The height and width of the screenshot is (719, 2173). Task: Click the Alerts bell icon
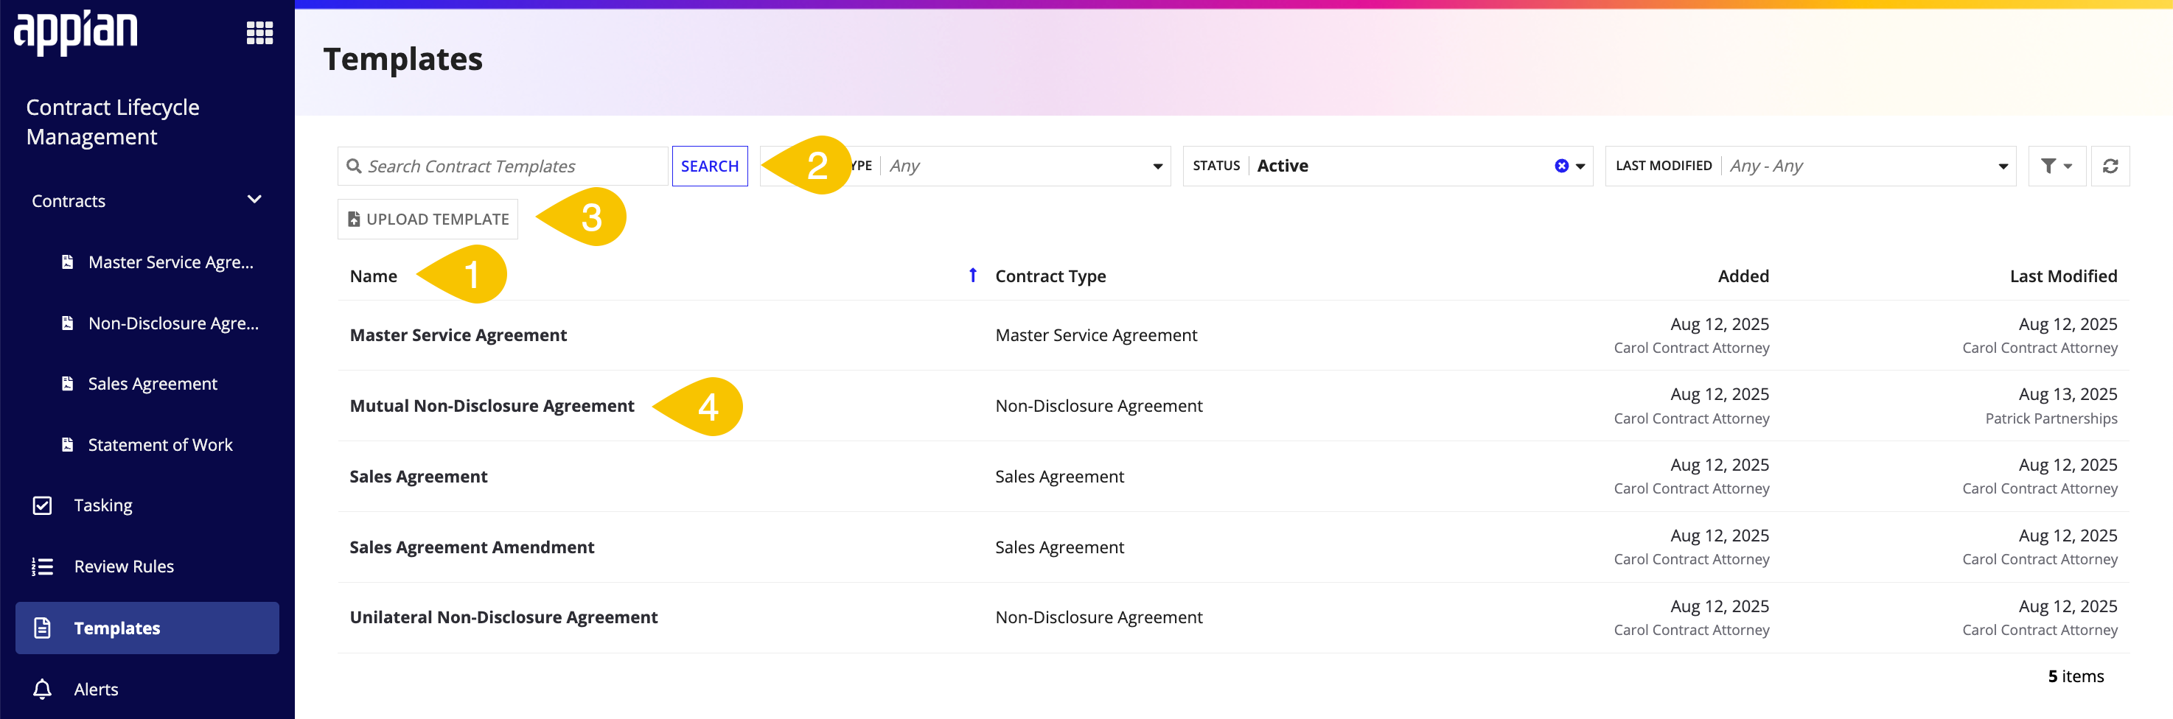42,689
